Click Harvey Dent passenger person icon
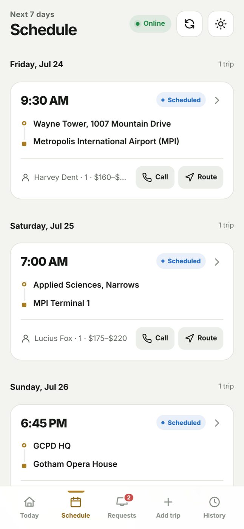Screen dimensions: 244x529 26,178
